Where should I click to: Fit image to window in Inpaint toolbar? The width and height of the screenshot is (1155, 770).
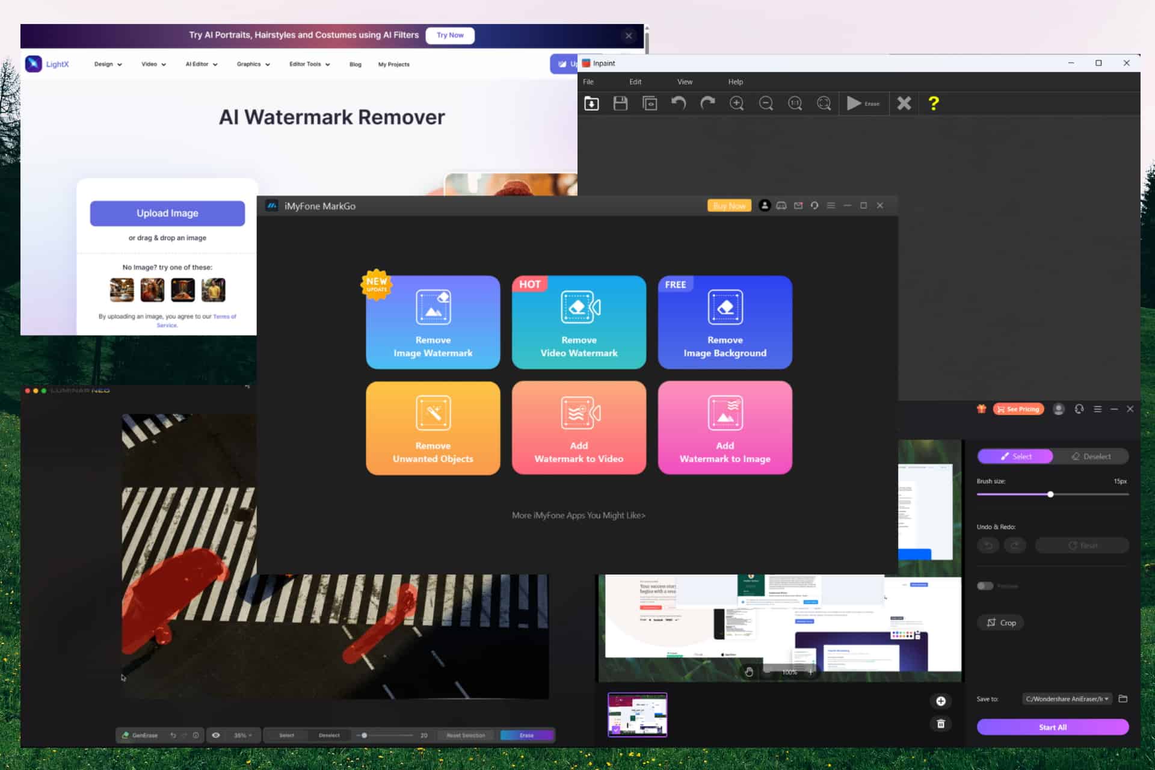(824, 103)
